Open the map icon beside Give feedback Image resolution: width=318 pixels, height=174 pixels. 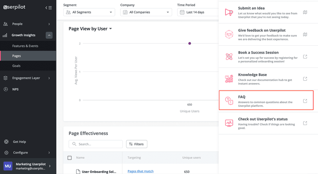[x=305, y=35]
